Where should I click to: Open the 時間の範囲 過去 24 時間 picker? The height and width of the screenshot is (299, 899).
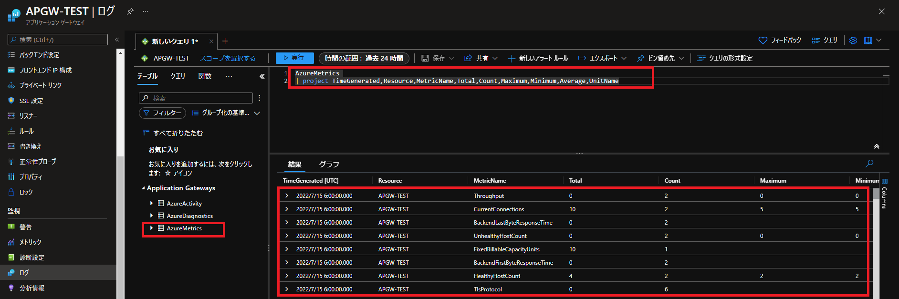[x=364, y=58]
